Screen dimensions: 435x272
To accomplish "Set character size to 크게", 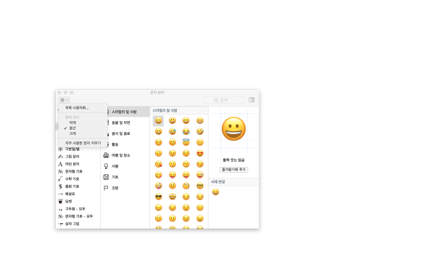I will (72, 133).
